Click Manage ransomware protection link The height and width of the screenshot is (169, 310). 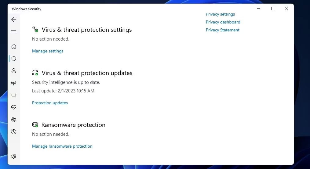coord(62,146)
